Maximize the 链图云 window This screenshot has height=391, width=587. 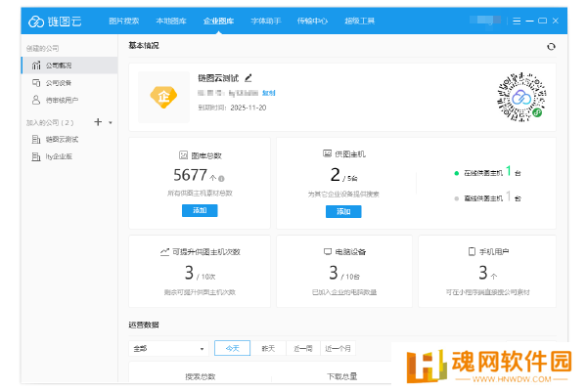(542, 21)
